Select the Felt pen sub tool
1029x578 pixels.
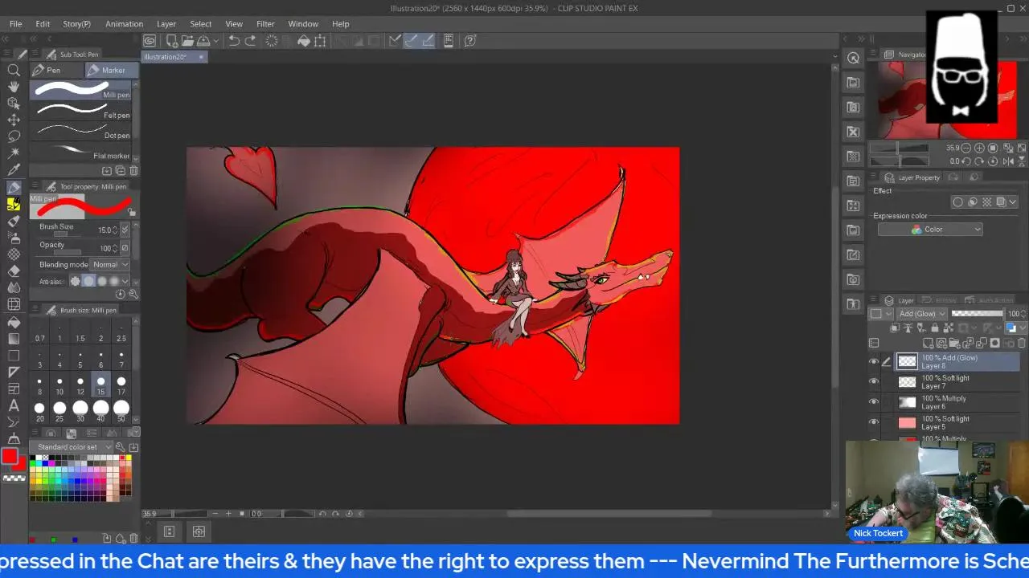81,111
